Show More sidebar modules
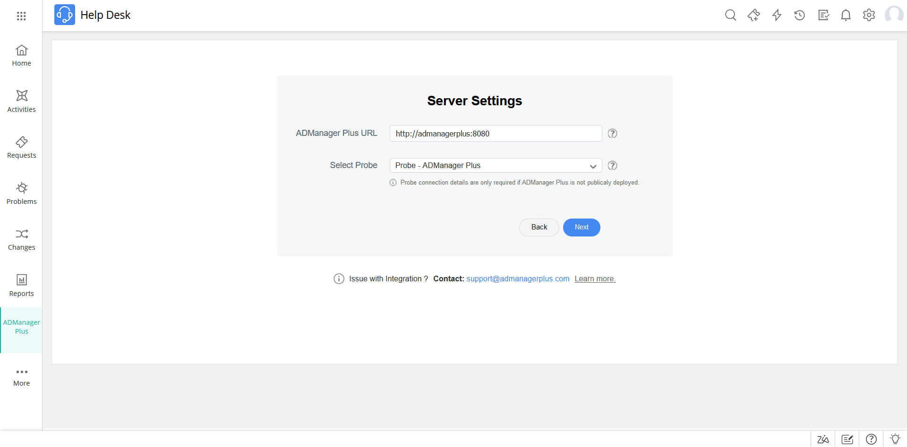The image size is (907, 447). point(21,377)
